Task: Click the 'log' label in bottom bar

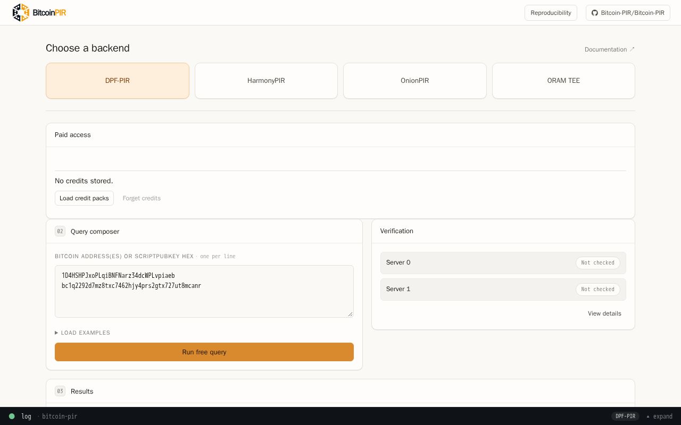Action: tap(26, 416)
